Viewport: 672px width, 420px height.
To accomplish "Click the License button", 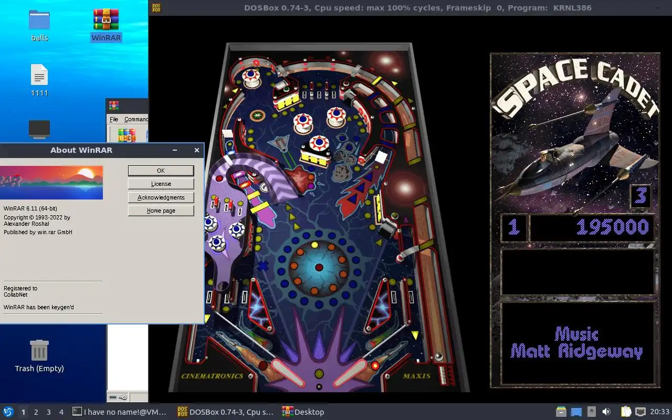I will point(161,184).
